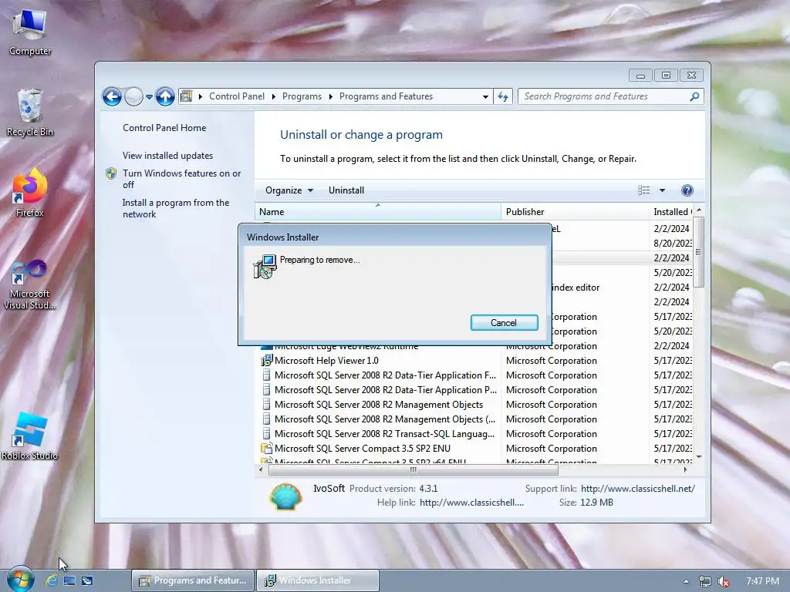This screenshot has height=592, width=790.
Task: Sort by the Installed On column header
Action: [x=672, y=212]
